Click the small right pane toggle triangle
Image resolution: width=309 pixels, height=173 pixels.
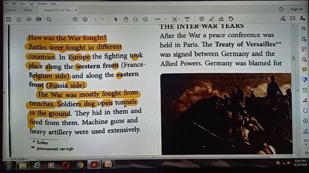coord(297,90)
